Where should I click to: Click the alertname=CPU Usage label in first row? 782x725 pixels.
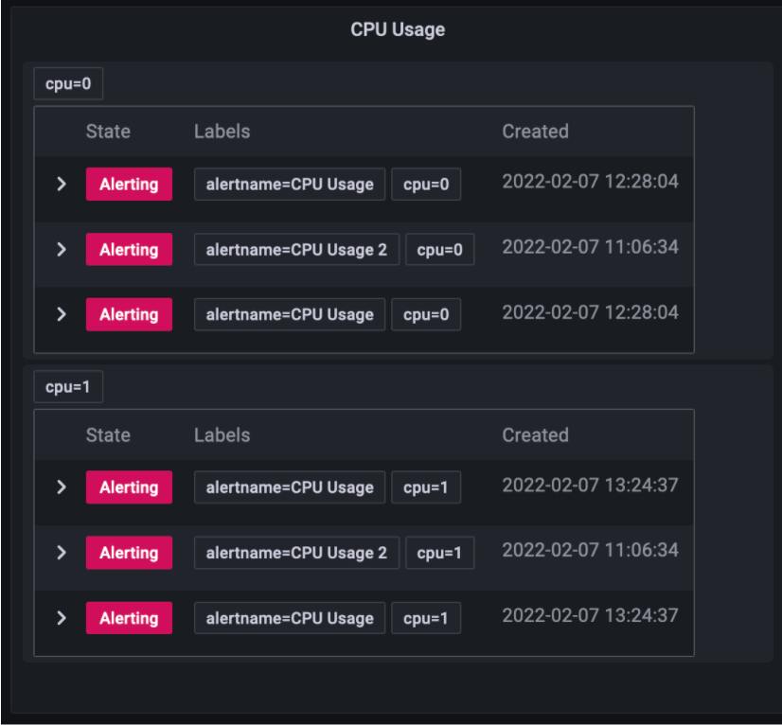[289, 184]
